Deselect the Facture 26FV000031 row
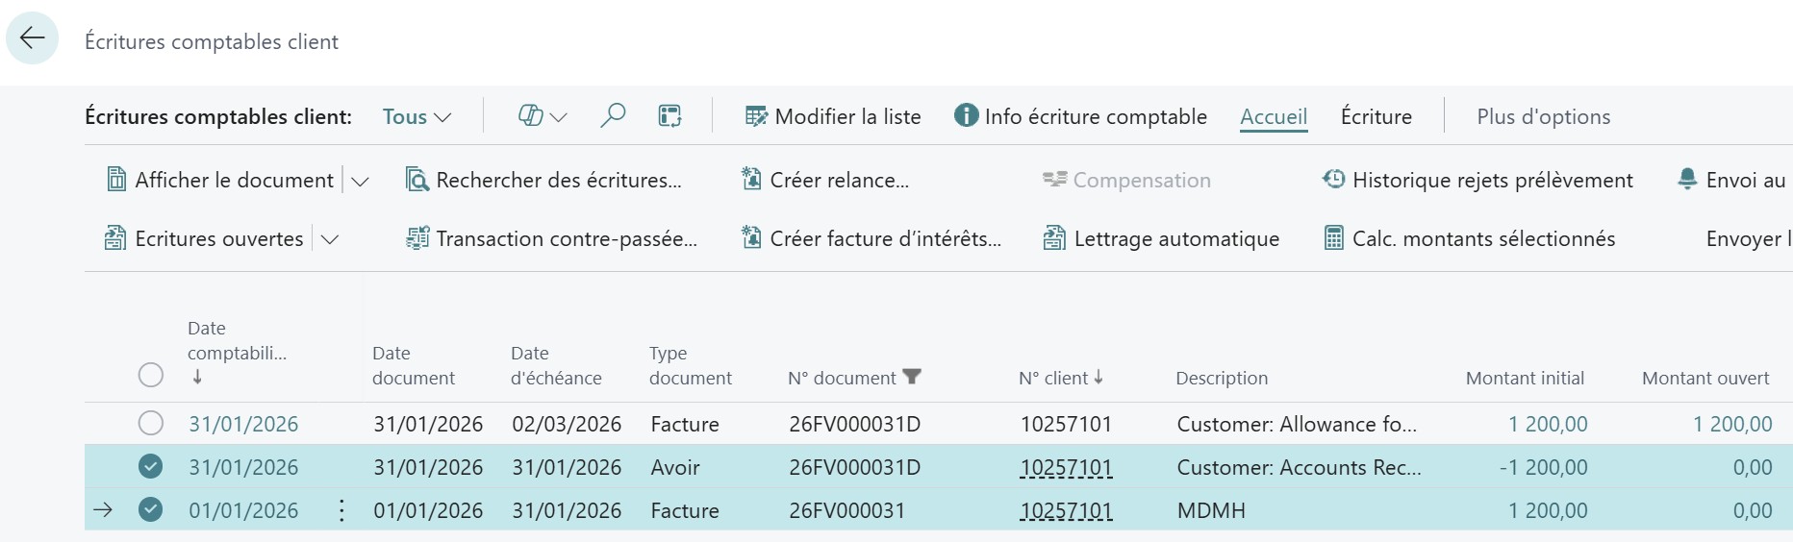This screenshot has height=542, width=1793. click(x=151, y=509)
